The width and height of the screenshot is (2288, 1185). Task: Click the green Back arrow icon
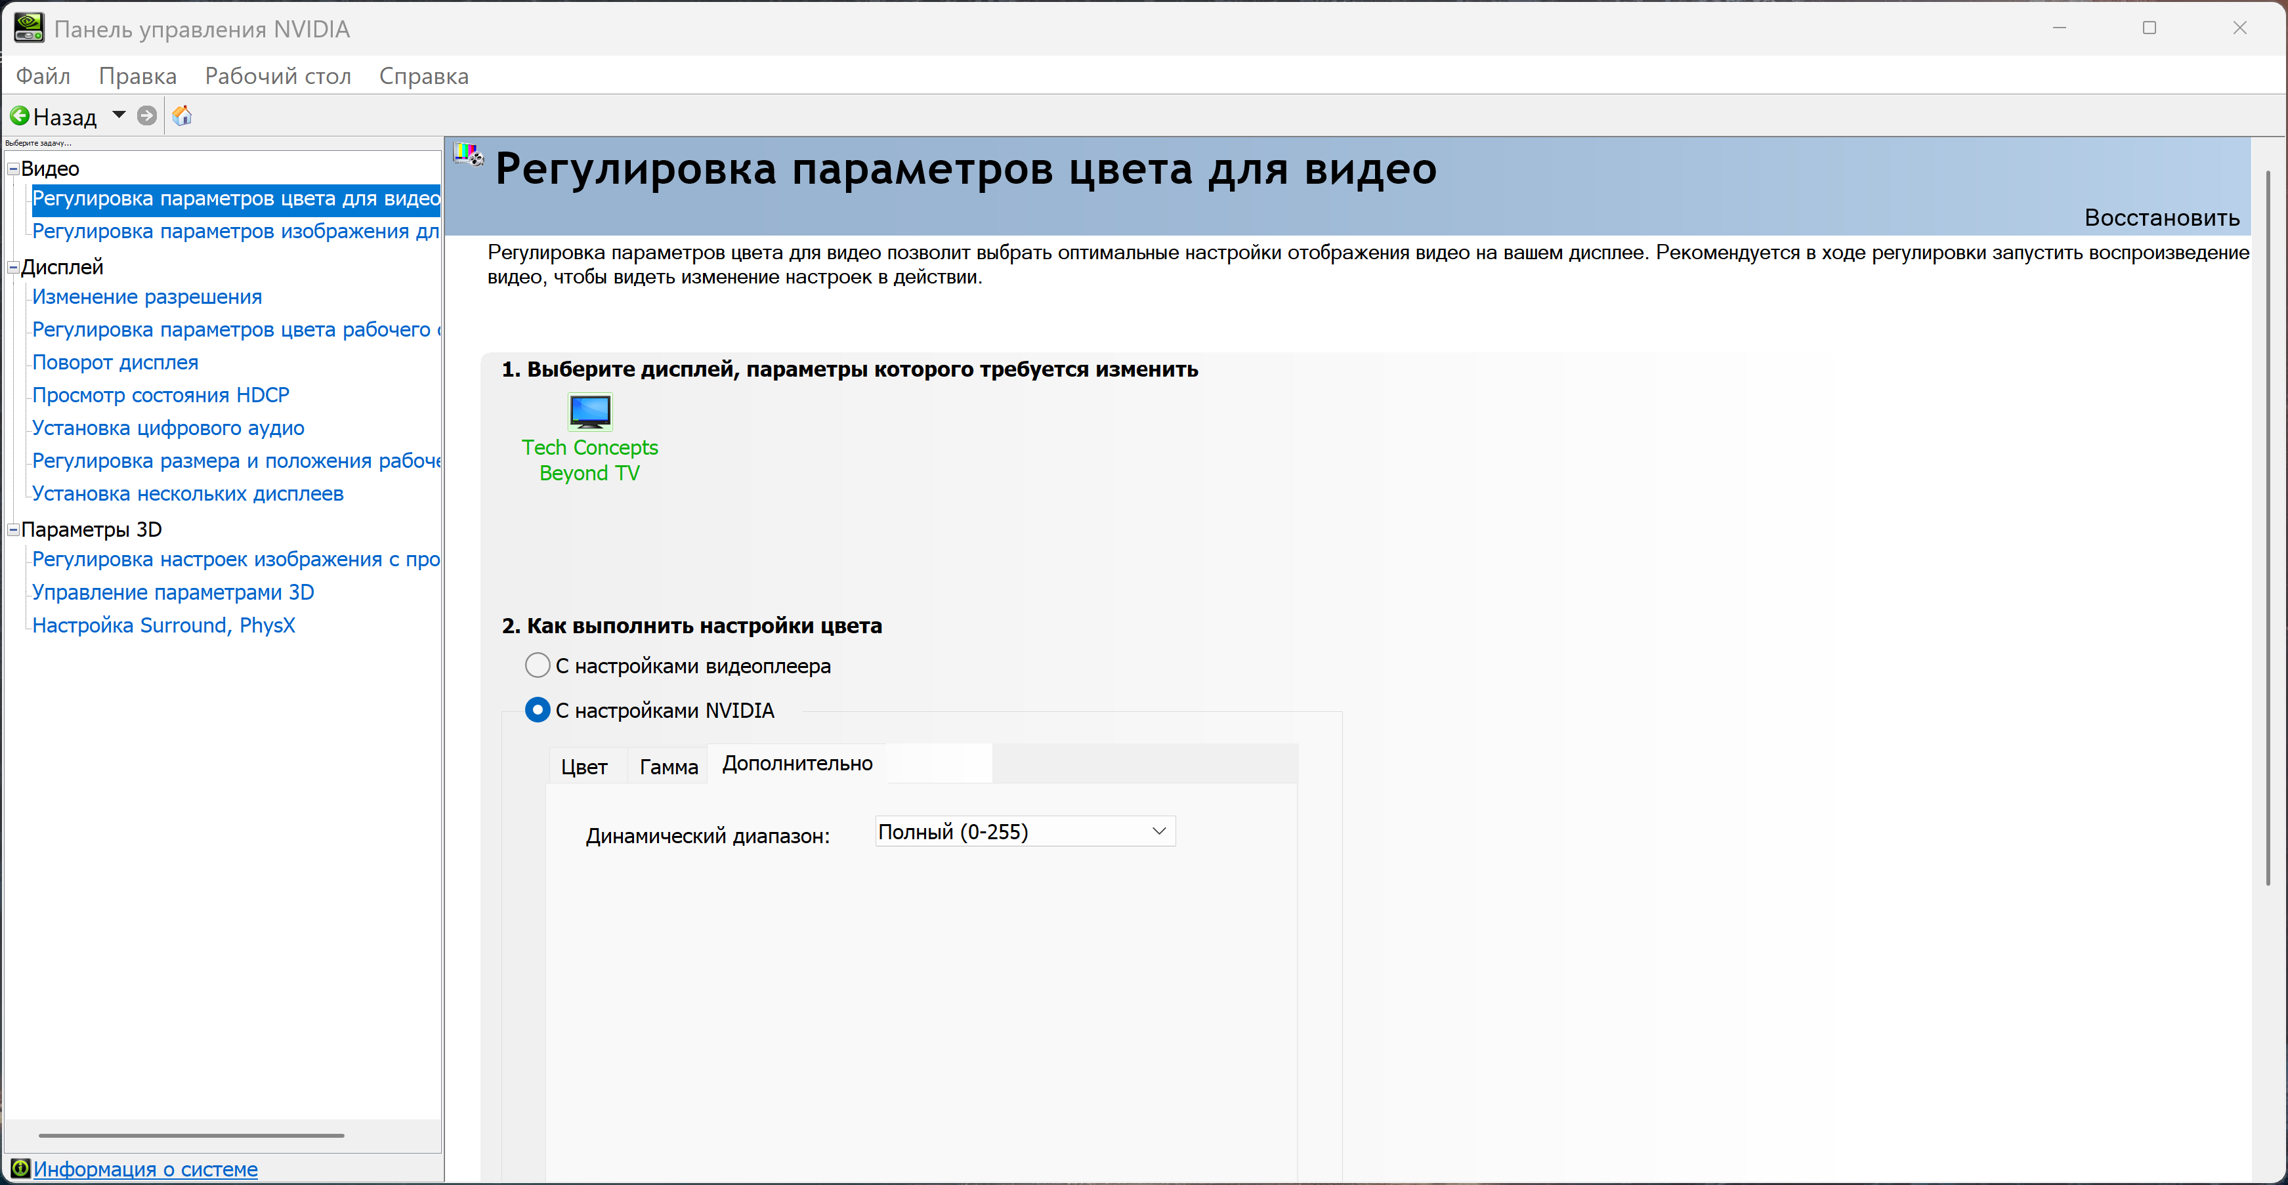pos(20,116)
